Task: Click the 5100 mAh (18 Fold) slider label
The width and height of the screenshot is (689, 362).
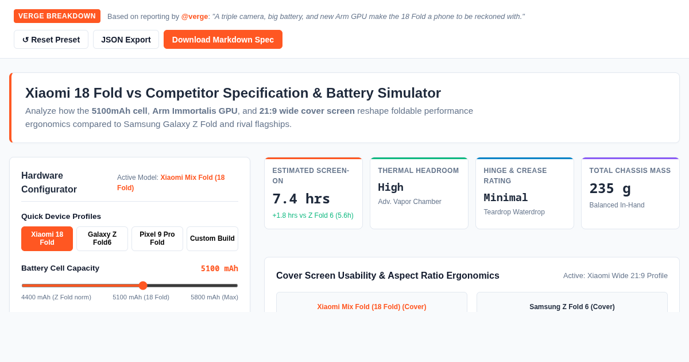Action: click(x=141, y=297)
